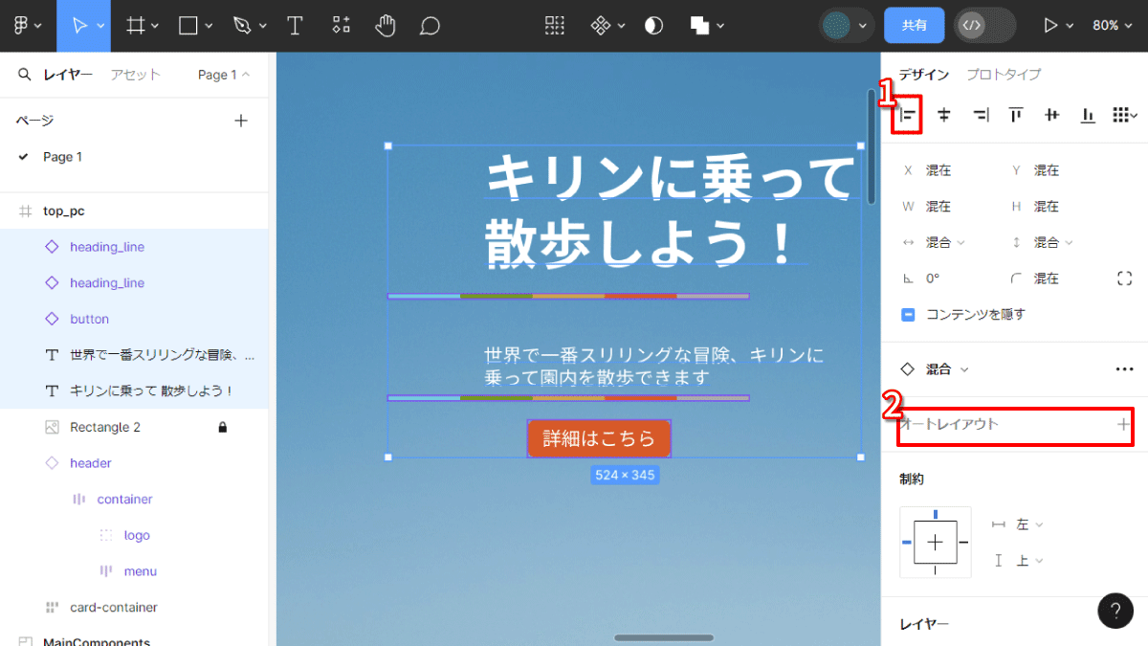Click the boolean union icon
This screenshot has height=646, width=1148.
[699, 26]
